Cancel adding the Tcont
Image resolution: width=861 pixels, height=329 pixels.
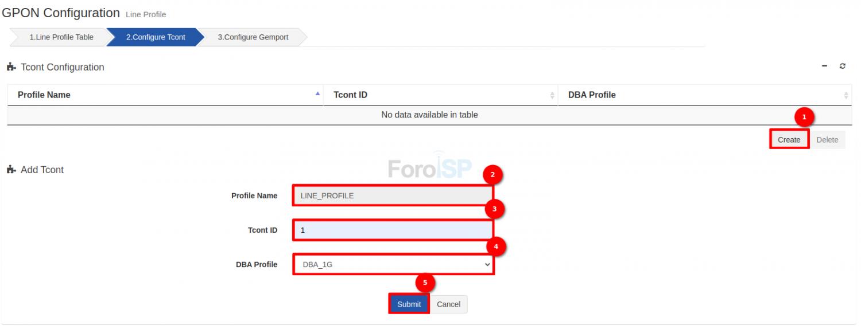click(x=448, y=304)
